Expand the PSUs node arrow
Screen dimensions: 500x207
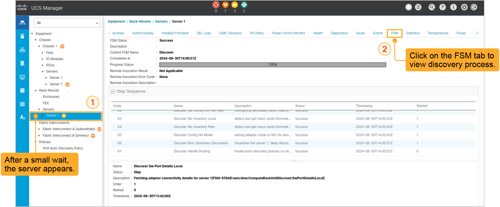point(43,65)
